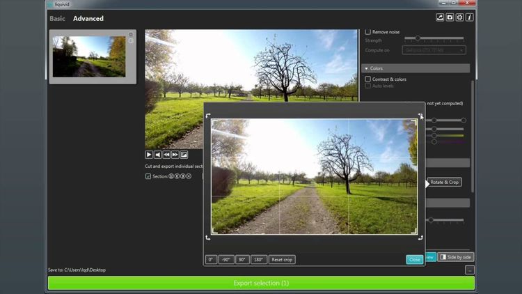Switch to the Basic tab
Image resolution: width=522 pixels, height=294 pixels.
[57, 19]
